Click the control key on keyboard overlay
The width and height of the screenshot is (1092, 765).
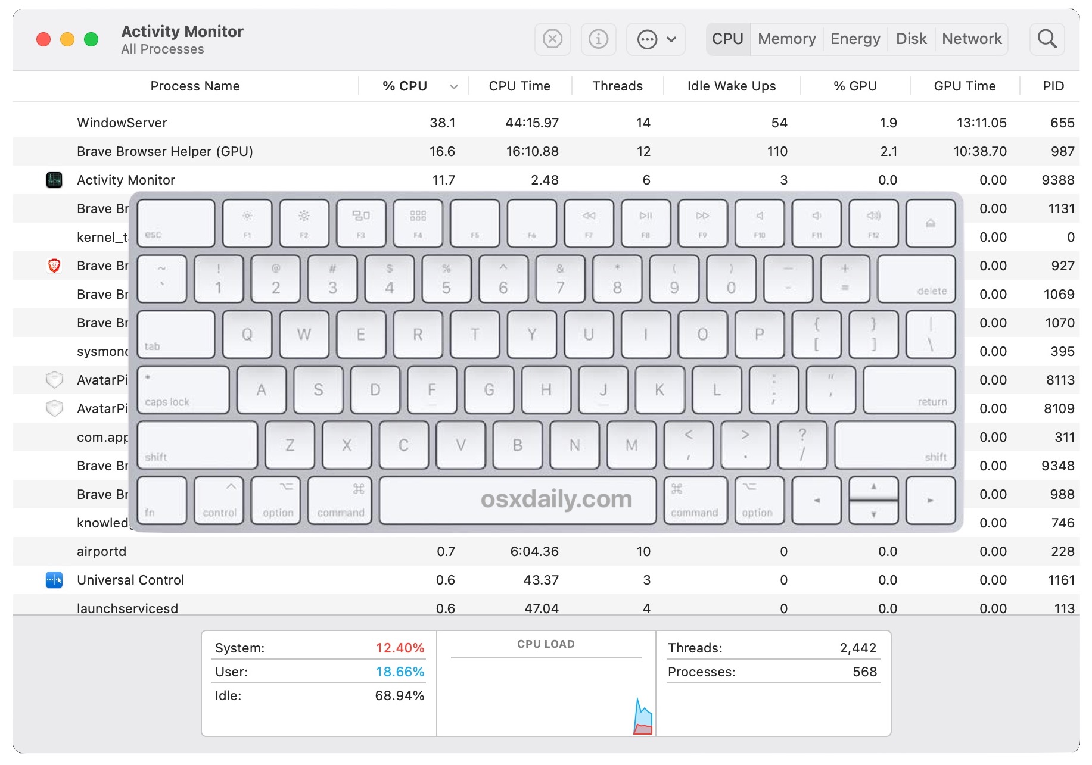[219, 500]
